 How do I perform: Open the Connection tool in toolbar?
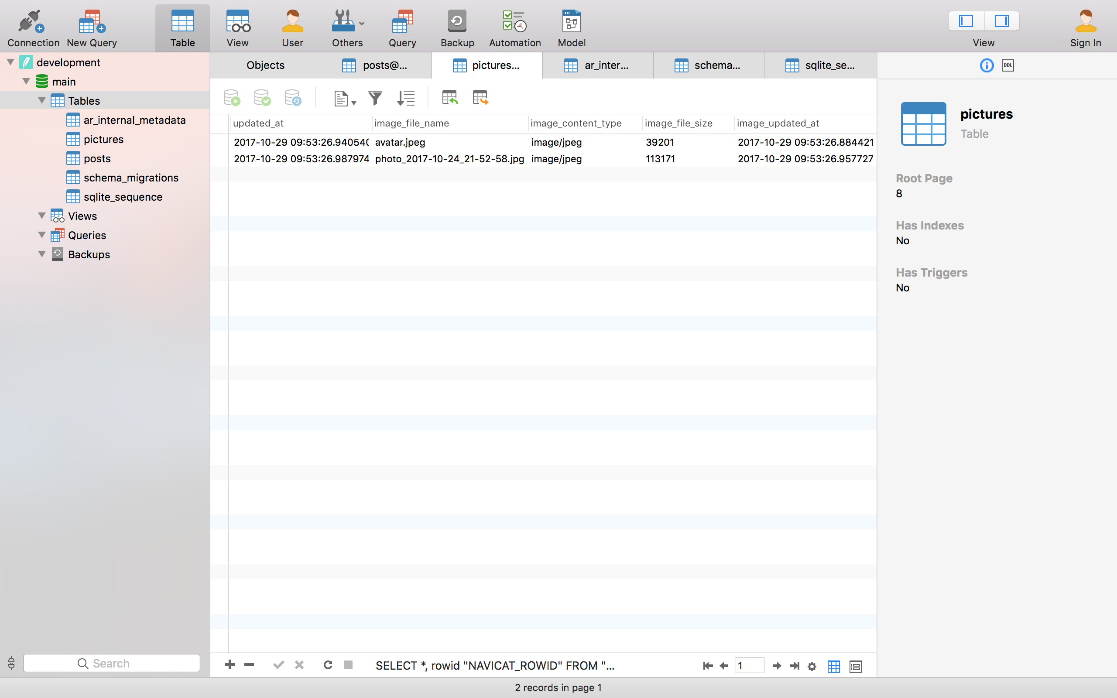pyautogui.click(x=33, y=27)
